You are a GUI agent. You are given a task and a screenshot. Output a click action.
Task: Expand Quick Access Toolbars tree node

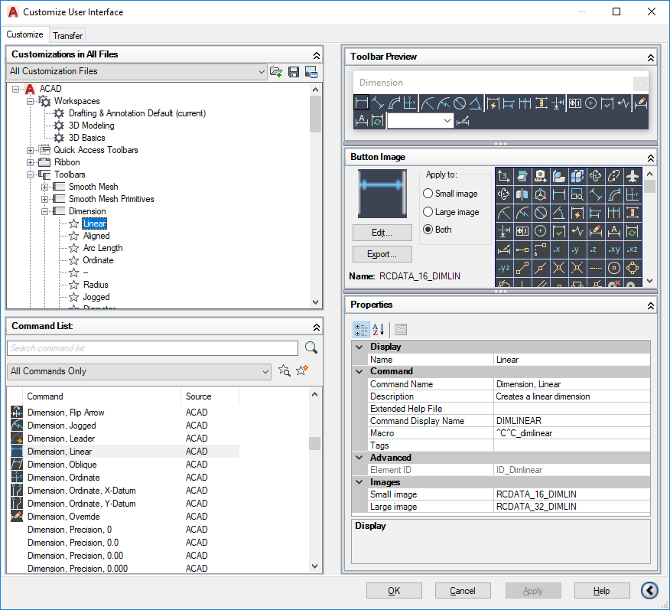pos(30,150)
